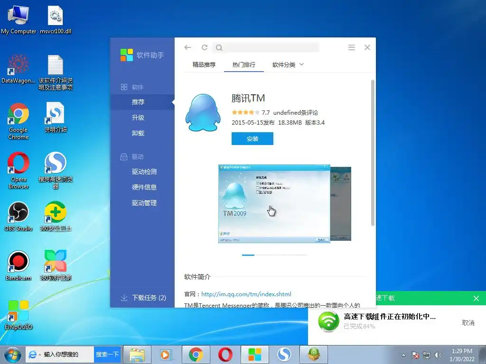The image size is (486, 364).
Task: Close the software assistant window
Action: pos(367,47)
